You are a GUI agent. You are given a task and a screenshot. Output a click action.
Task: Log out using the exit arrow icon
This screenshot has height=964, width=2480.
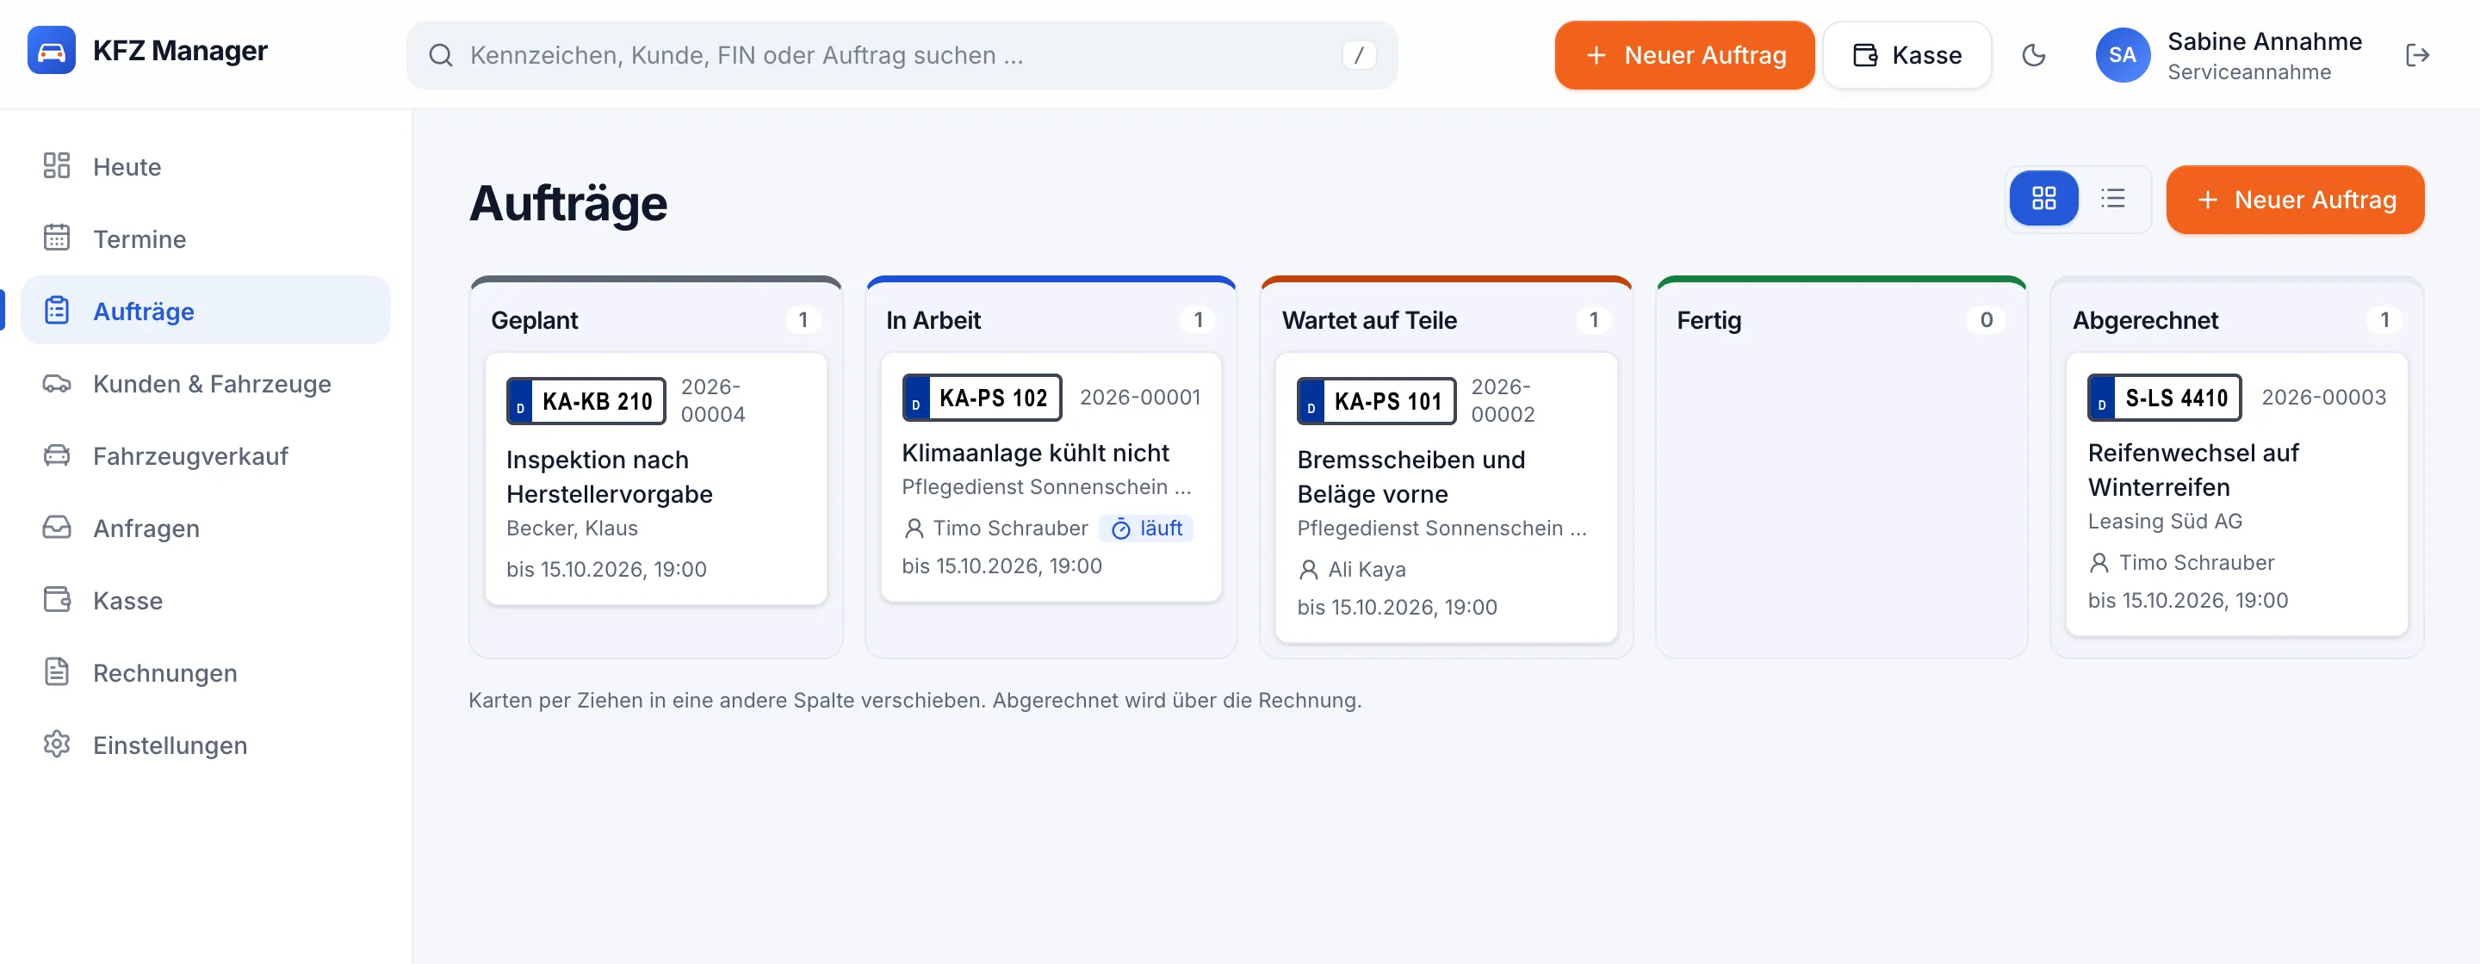point(2416,56)
